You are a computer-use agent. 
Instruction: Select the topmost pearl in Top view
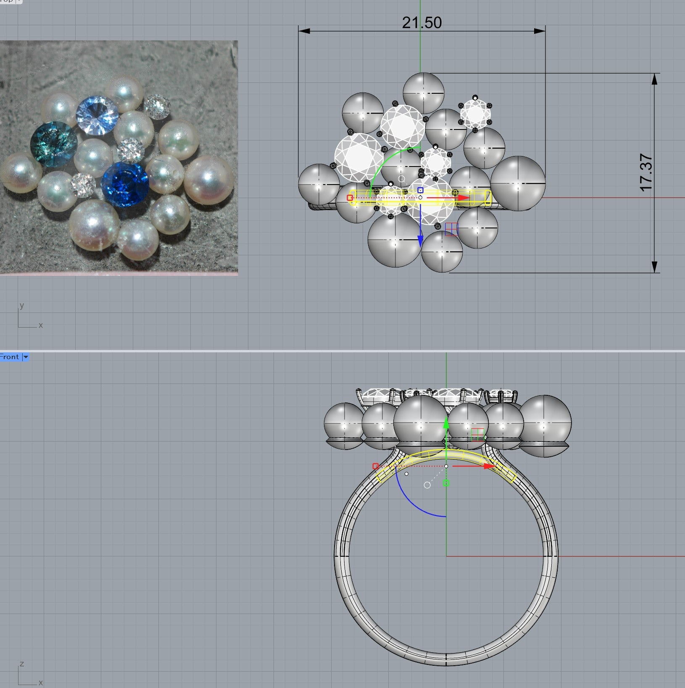click(x=423, y=93)
